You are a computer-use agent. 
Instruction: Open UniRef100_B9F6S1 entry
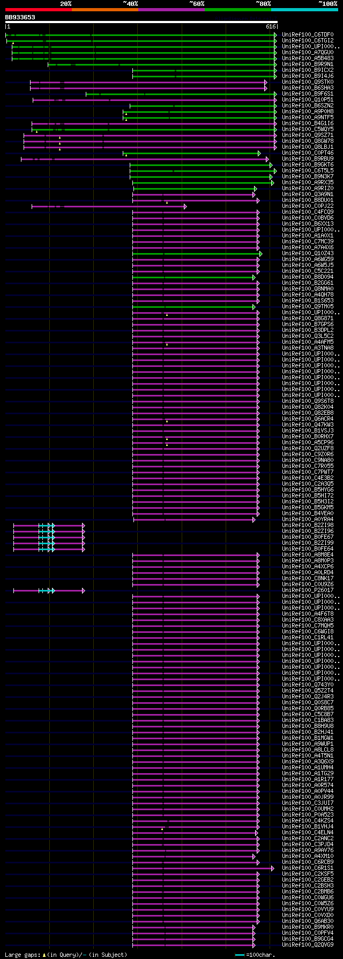coord(308,94)
